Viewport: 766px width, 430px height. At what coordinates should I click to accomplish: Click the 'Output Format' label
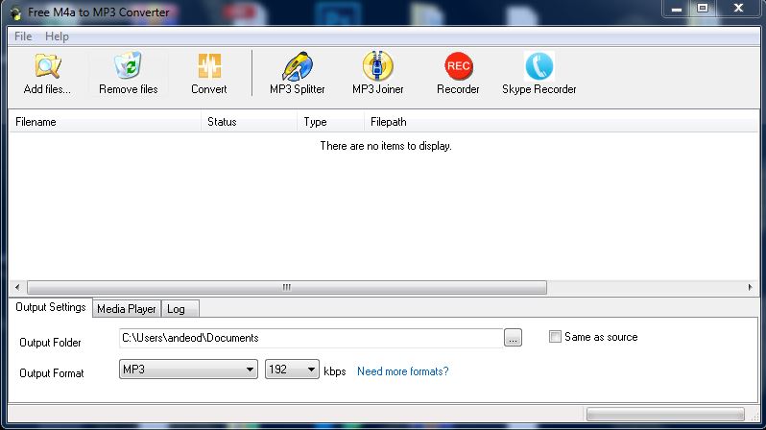click(x=52, y=373)
